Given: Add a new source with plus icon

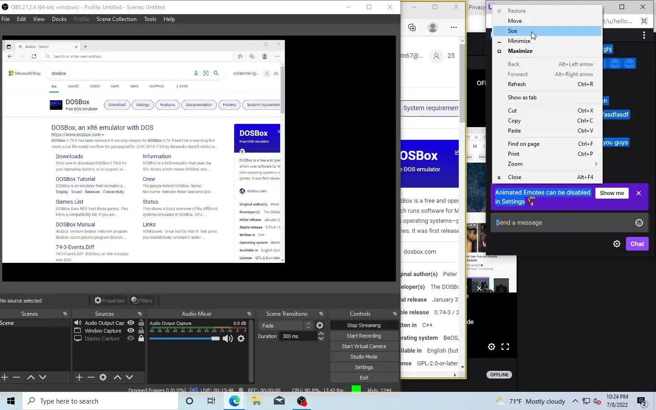Looking at the screenshot, I should point(79,377).
